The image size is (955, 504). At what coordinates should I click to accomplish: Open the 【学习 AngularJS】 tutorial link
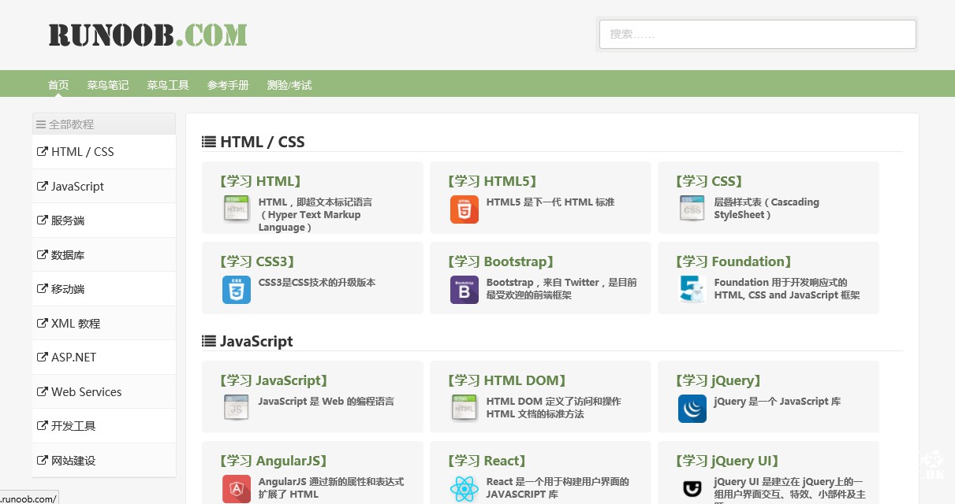272,461
